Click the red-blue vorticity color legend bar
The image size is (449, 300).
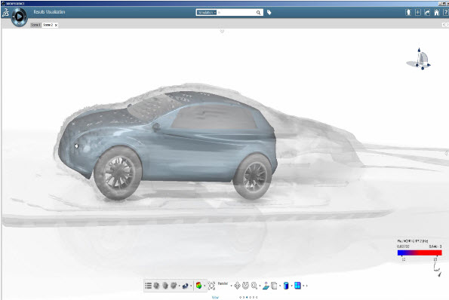[x=420, y=253]
